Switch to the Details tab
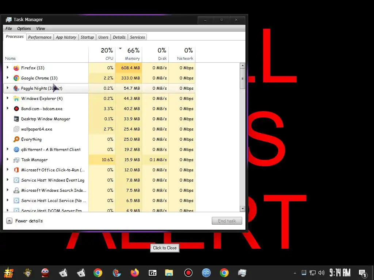This screenshot has height=280, width=374. point(119,37)
